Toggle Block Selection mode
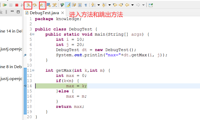The image size is (200, 120). click(x=80, y=5)
